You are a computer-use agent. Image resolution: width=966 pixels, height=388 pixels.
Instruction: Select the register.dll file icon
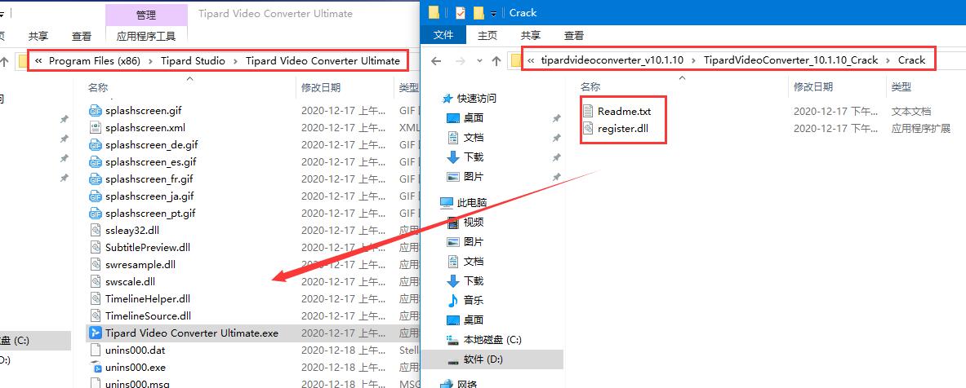[x=588, y=129]
